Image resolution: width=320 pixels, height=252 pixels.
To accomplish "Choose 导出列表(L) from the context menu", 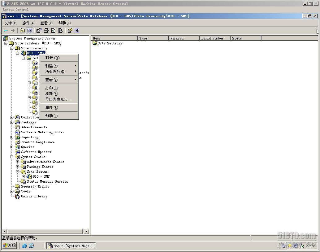I will point(59,99).
